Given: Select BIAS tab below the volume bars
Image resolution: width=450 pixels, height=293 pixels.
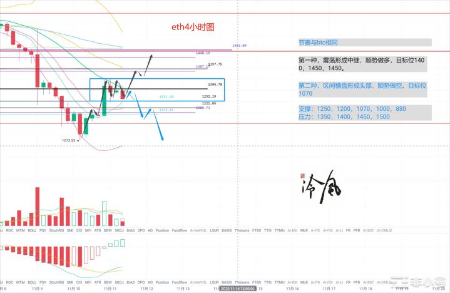Looking at the screenshot, I should coord(131,230).
